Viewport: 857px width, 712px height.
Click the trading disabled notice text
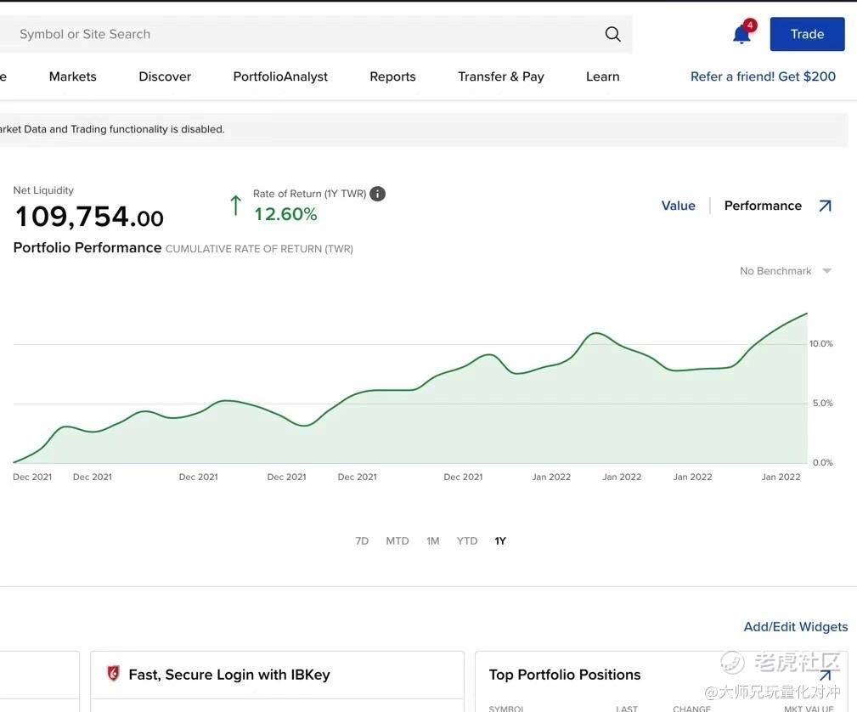pos(112,129)
